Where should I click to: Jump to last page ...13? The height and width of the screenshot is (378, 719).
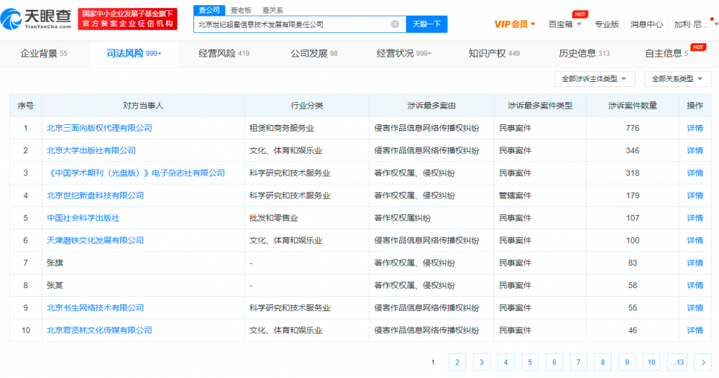point(677,362)
